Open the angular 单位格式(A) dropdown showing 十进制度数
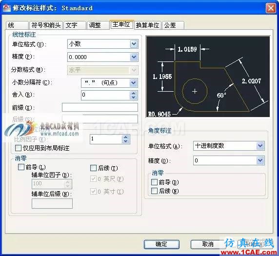 [x=229, y=146]
